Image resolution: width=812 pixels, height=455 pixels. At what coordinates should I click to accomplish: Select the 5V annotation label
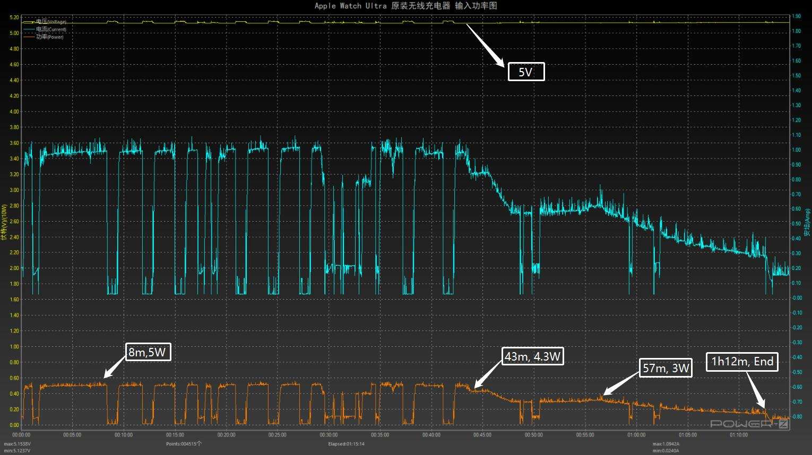click(526, 72)
